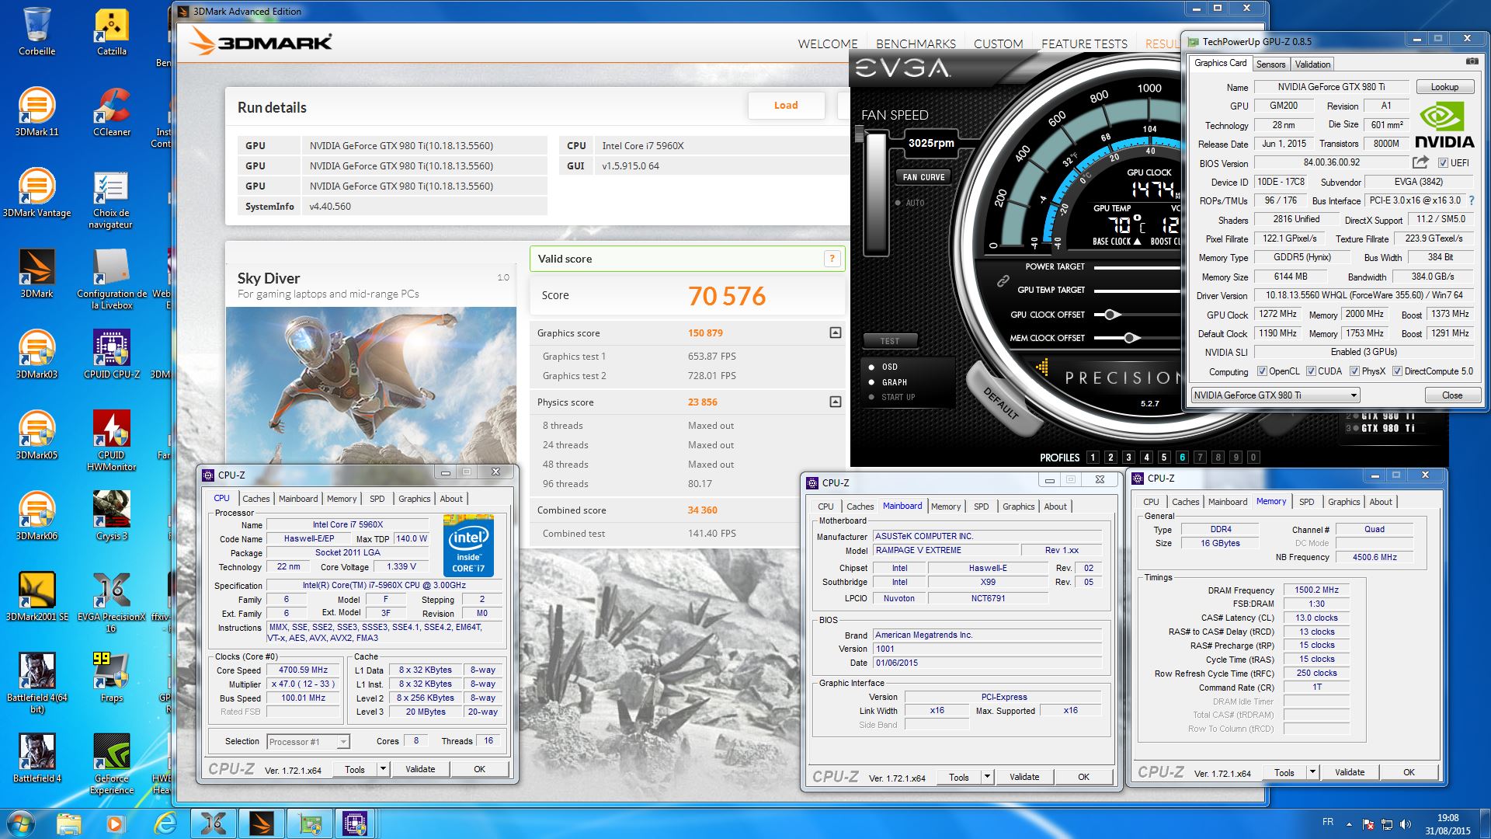Screen dimensions: 1491x839
Task: Open Tools dropdown arrow in Memory CPU-Z window
Action: coord(1312,772)
